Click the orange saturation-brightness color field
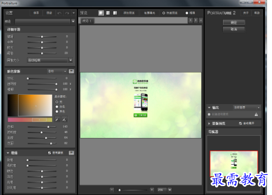 (35, 105)
